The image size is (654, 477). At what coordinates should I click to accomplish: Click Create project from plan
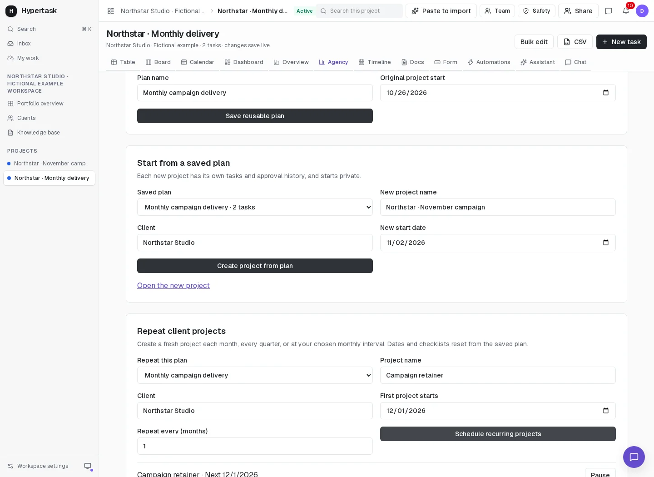click(x=255, y=266)
